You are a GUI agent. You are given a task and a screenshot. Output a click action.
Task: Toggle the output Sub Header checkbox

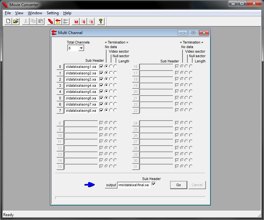[154, 184]
